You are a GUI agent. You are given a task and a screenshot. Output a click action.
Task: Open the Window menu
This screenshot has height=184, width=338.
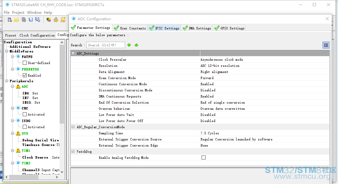[34, 13]
